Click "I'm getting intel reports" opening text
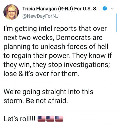 coord(40,29)
